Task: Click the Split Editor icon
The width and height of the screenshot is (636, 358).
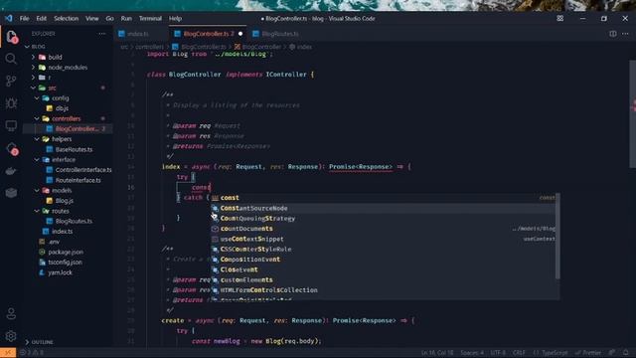Action: tap(613, 34)
